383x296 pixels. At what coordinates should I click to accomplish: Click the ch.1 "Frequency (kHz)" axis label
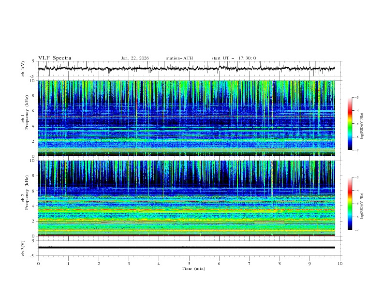coord(28,112)
